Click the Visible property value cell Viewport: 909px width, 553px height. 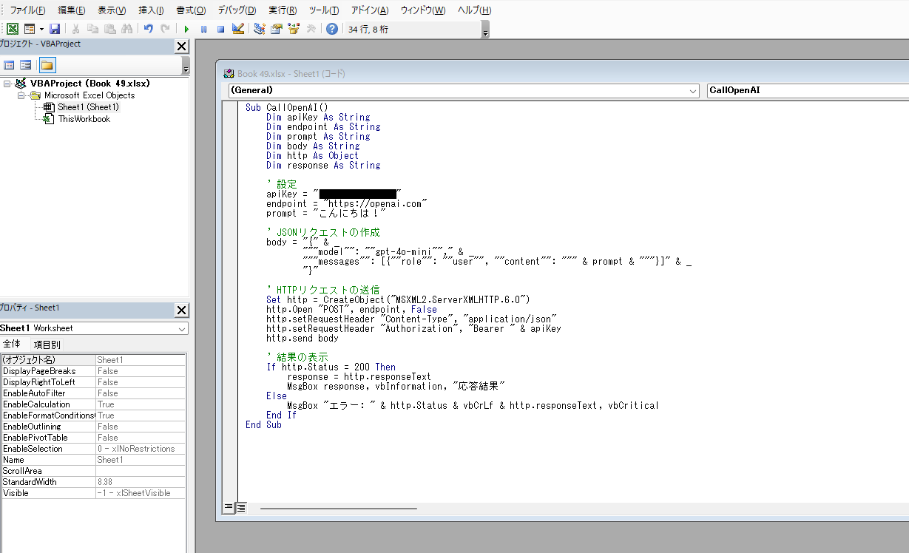(x=141, y=493)
